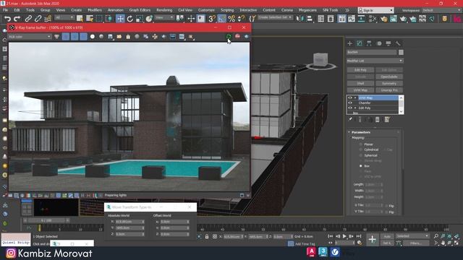463x260 pixels.
Task: Click the Unwrap modifier button
Action: [389, 90]
